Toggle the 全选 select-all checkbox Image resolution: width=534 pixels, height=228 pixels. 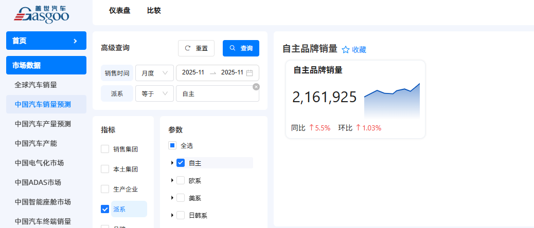(x=172, y=145)
